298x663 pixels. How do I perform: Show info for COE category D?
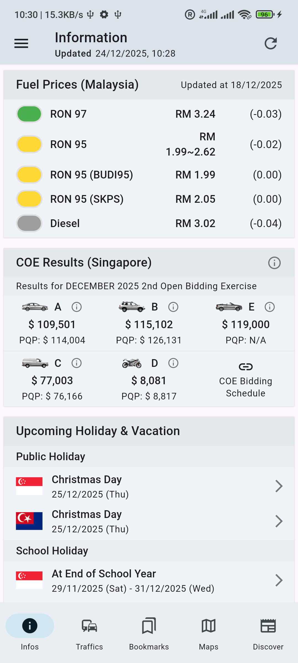173,363
